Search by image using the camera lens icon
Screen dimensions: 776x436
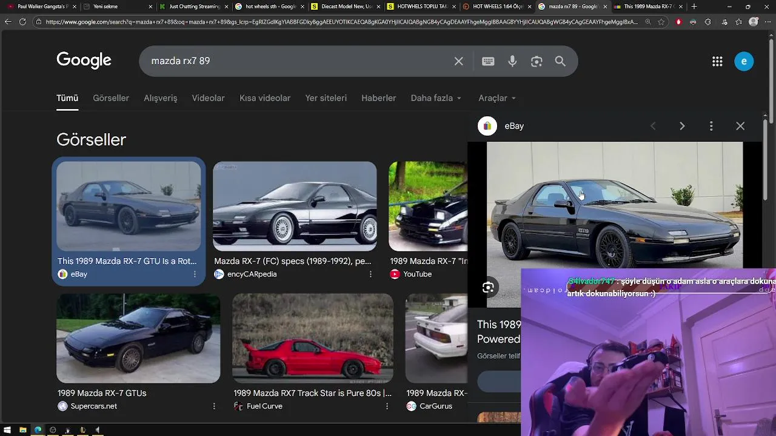pos(537,61)
